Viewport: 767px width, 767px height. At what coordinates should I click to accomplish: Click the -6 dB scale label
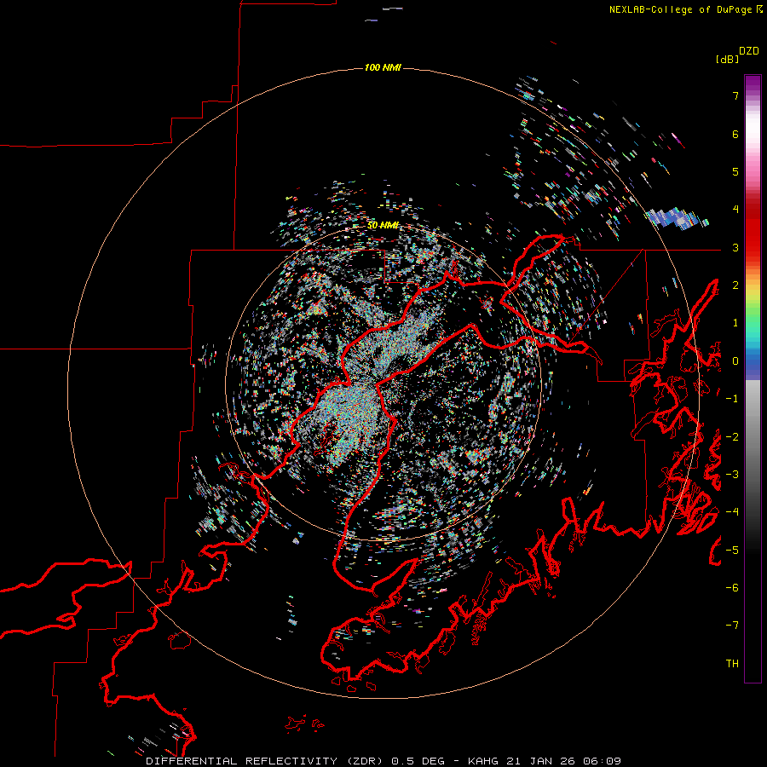pyautogui.click(x=732, y=588)
